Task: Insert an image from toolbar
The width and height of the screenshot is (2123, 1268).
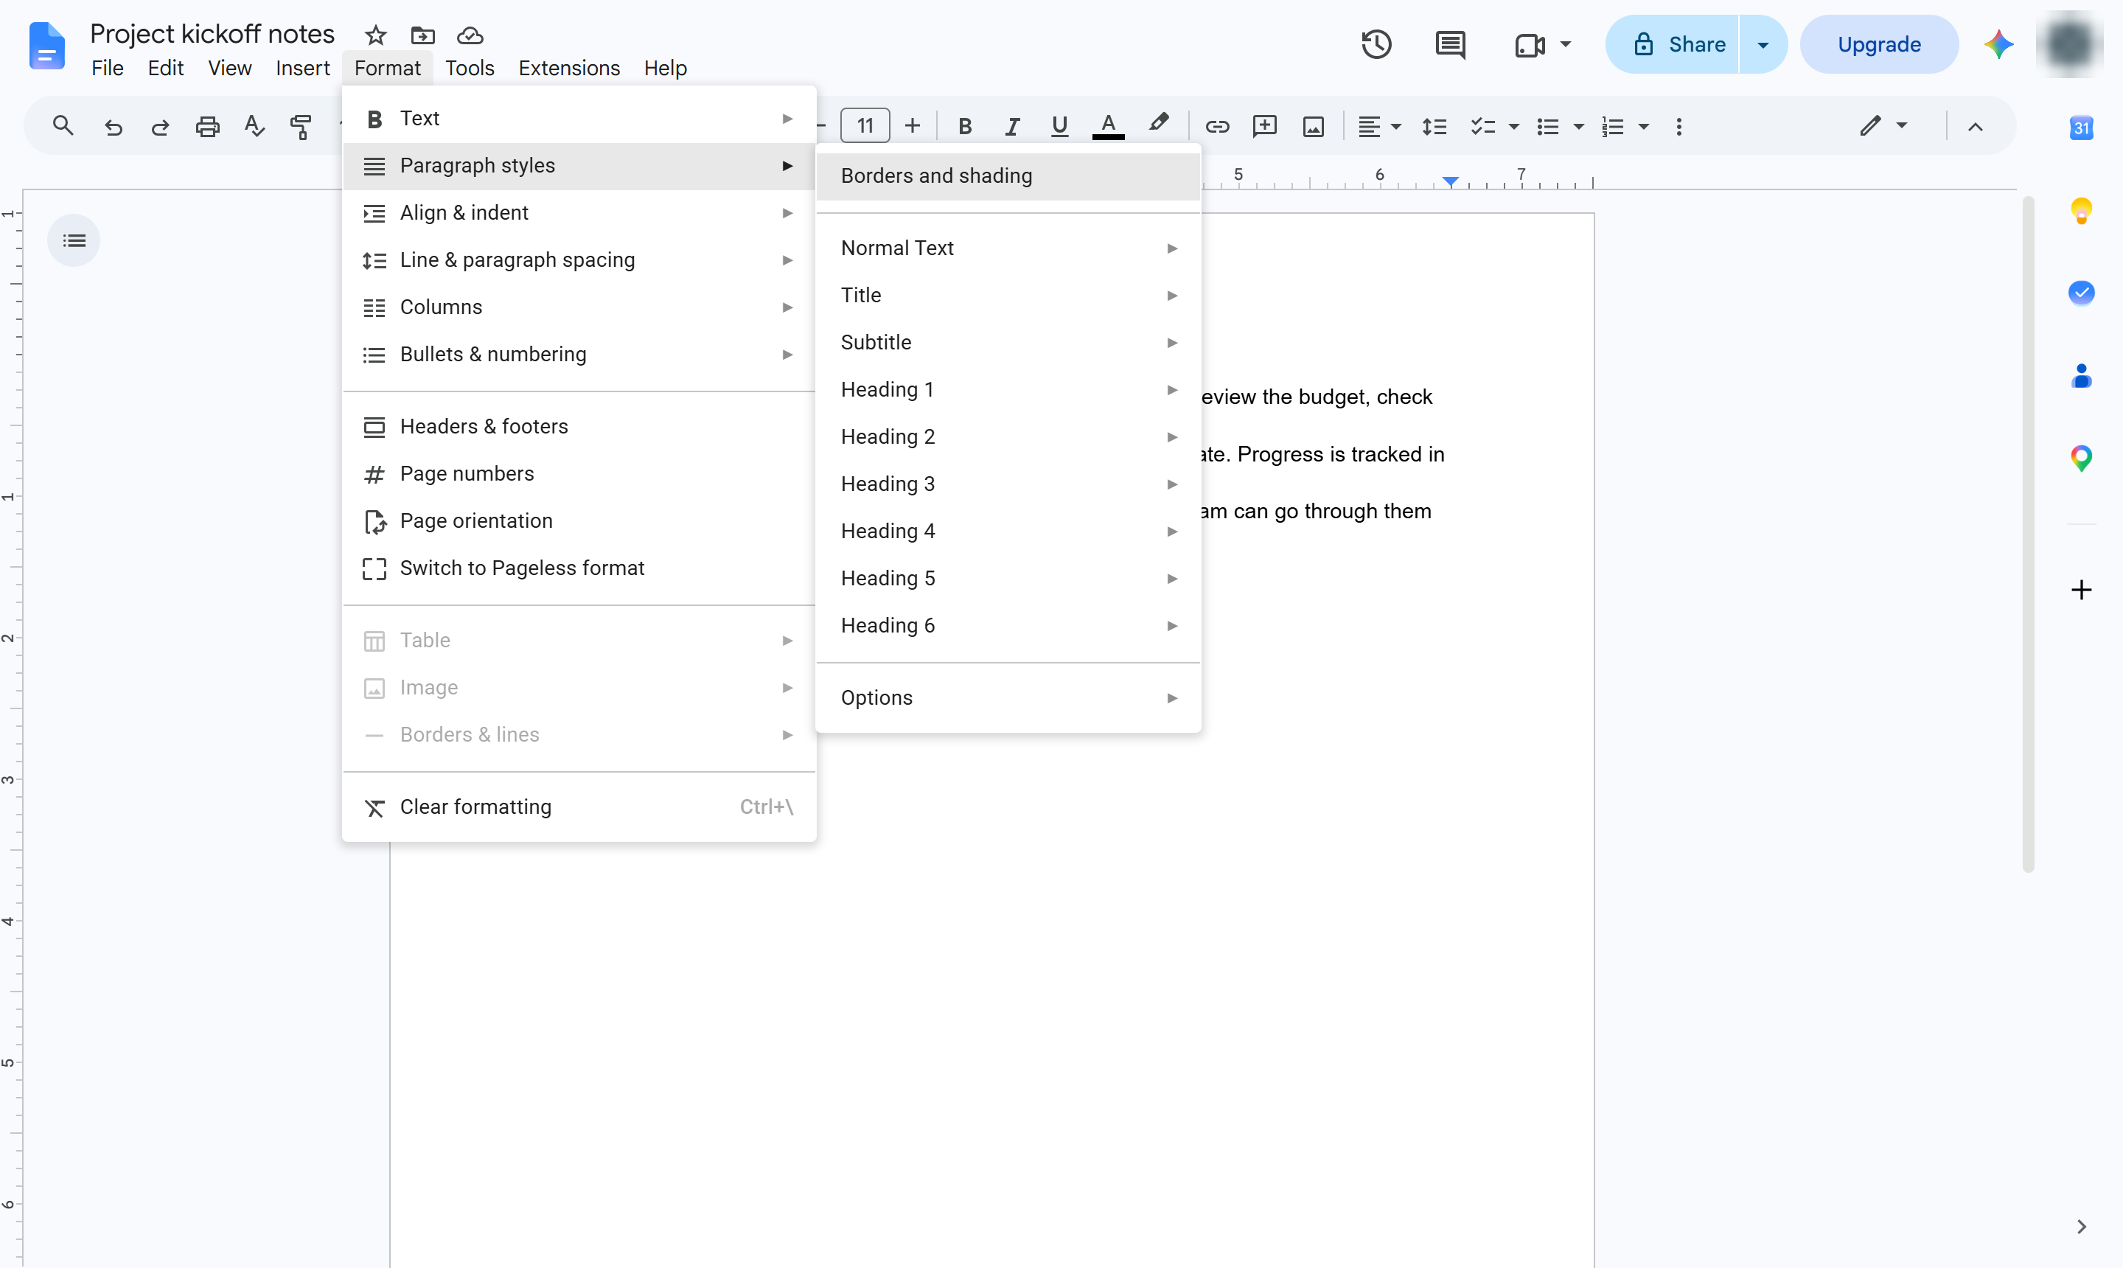Action: coord(1313,127)
